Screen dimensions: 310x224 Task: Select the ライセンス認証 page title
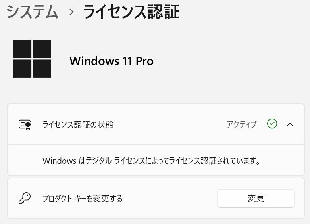131,11
